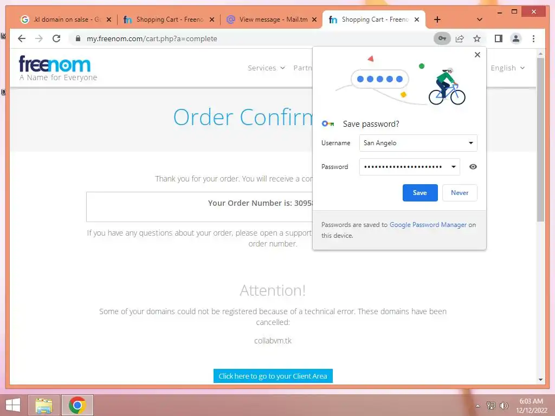Open the Google Password Manager link
Viewport: 555px width, 416px height.
(x=428, y=225)
